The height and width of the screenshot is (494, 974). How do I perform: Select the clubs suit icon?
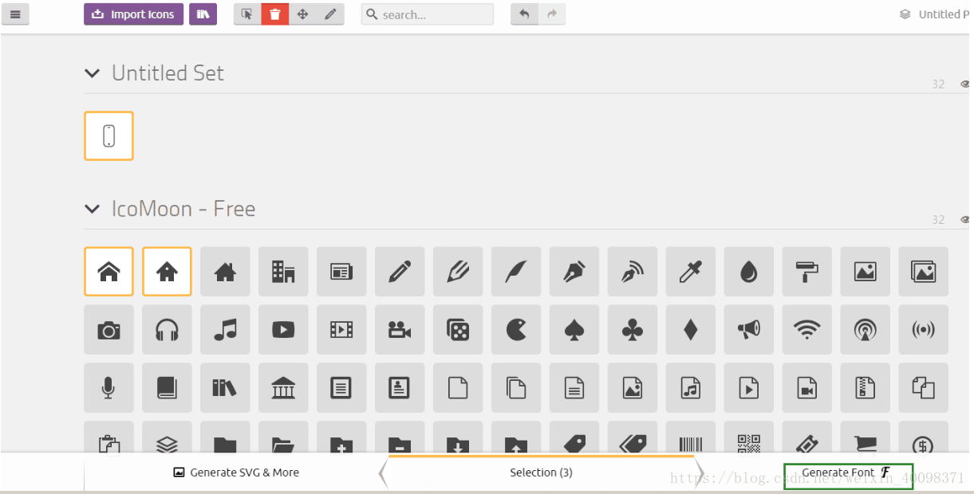click(x=633, y=330)
